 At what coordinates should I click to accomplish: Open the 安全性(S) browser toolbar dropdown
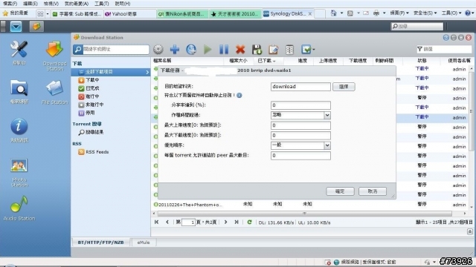point(425,13)
